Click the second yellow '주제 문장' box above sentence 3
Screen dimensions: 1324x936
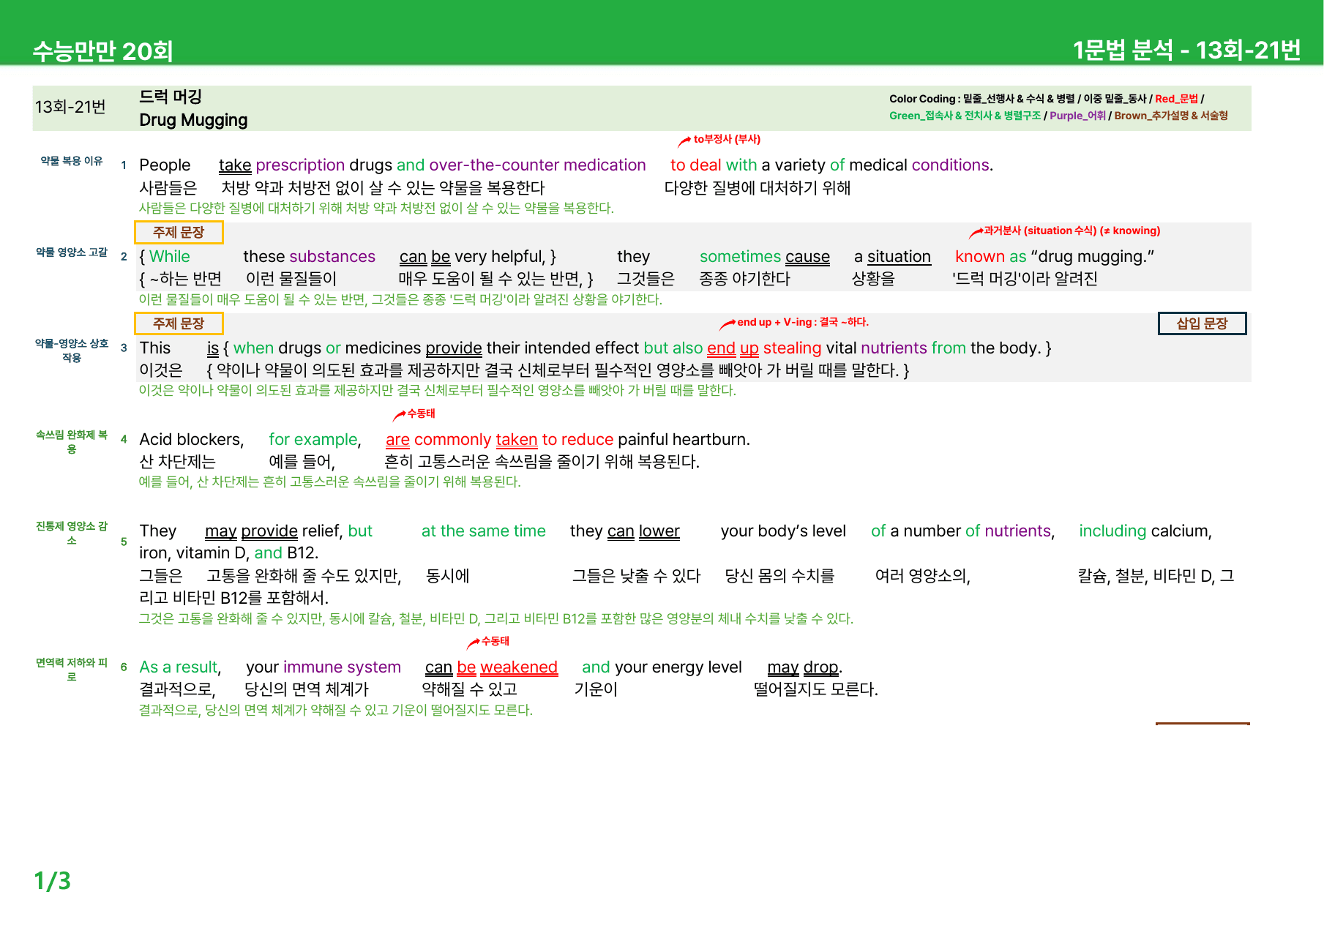pos(179,323)
